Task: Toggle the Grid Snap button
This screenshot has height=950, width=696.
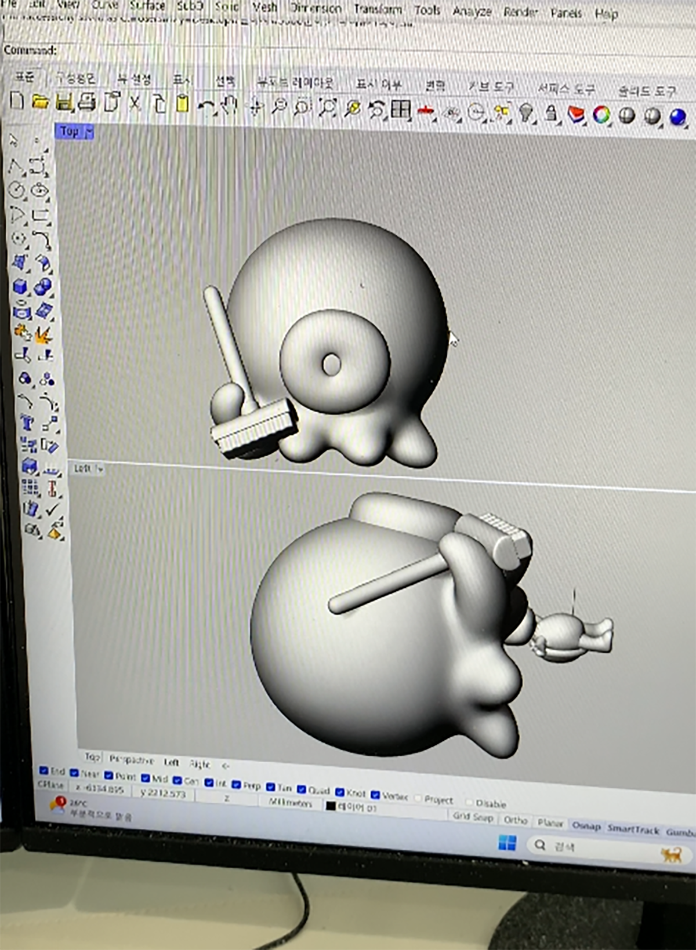Action: (473, 816)
